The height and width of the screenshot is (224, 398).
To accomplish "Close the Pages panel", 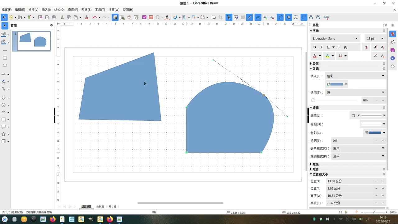I will [52, 25].
